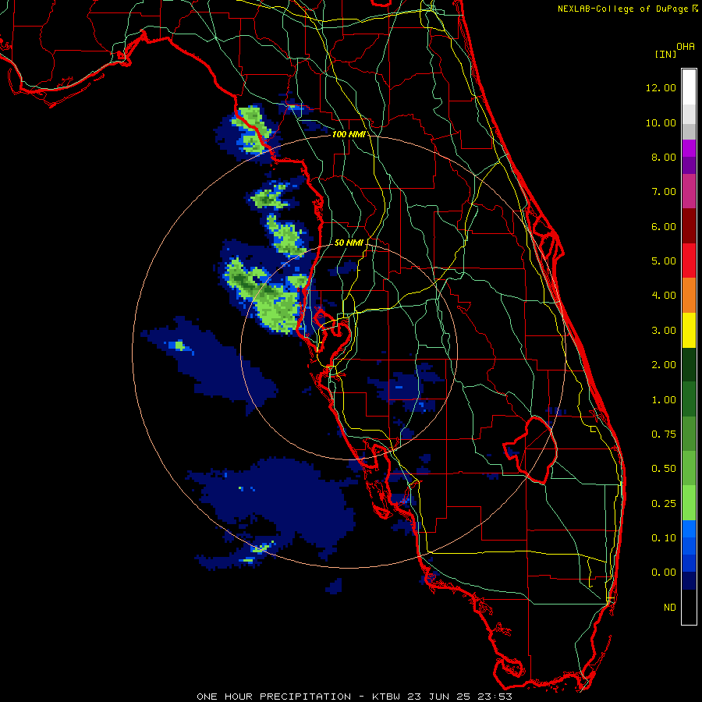Click the magenta-pink legend swatch
702x702 pixels.
click(689, 191)
